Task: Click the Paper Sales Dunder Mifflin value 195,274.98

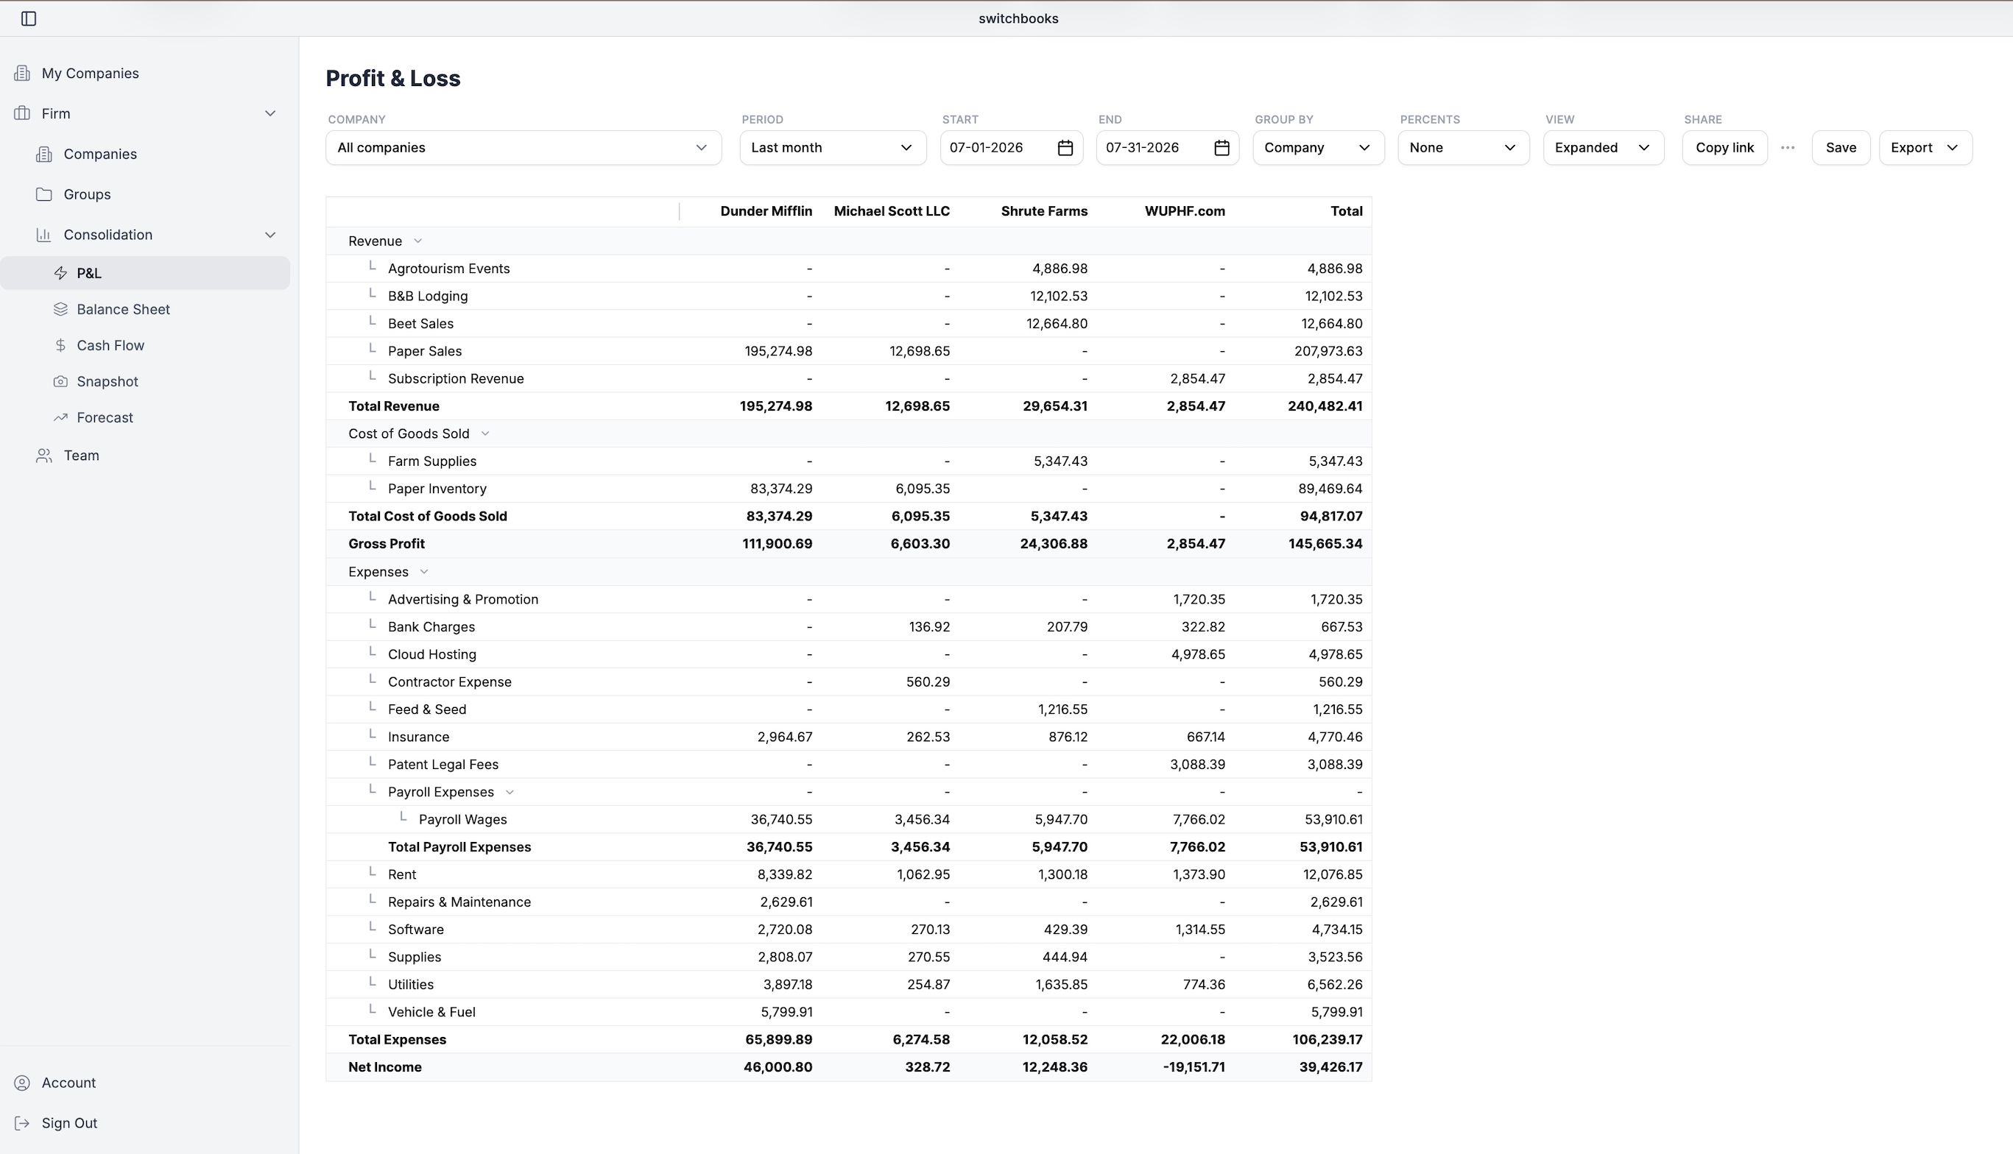Action: pyautogui.click(x=778, y=351)
